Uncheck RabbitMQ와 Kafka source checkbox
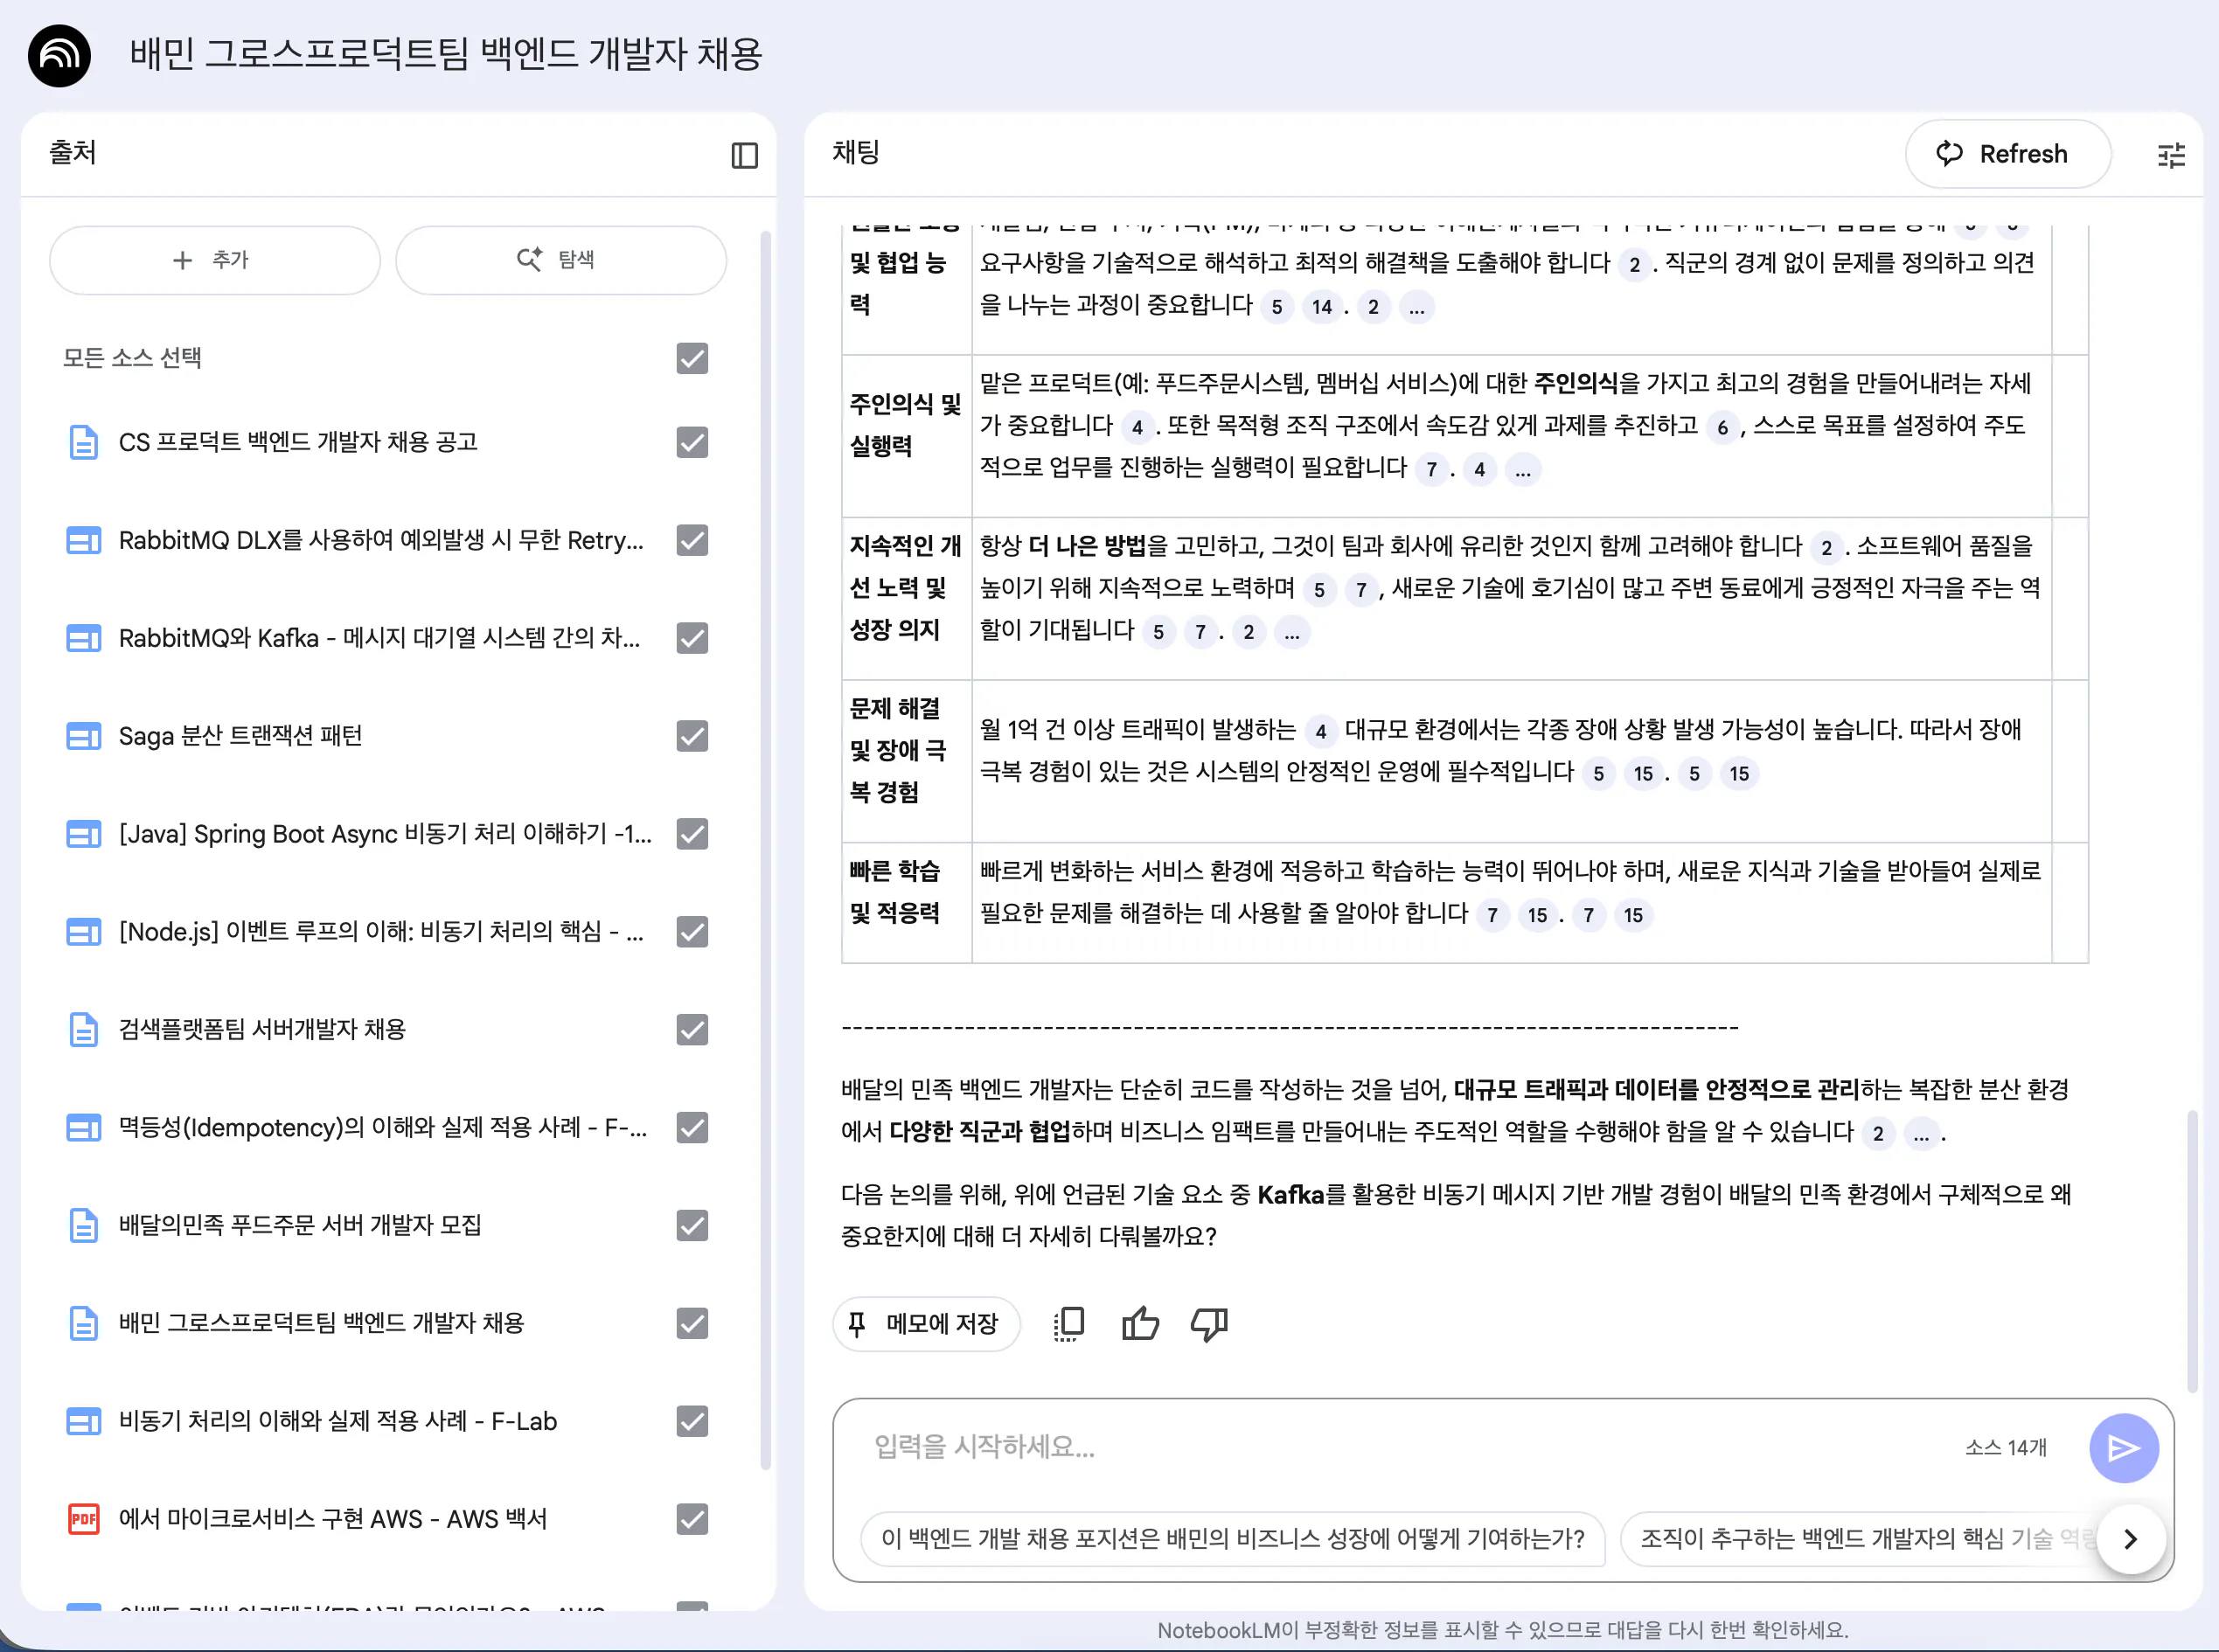This screenshot has width=2219, height=1652. click(692, 638)
